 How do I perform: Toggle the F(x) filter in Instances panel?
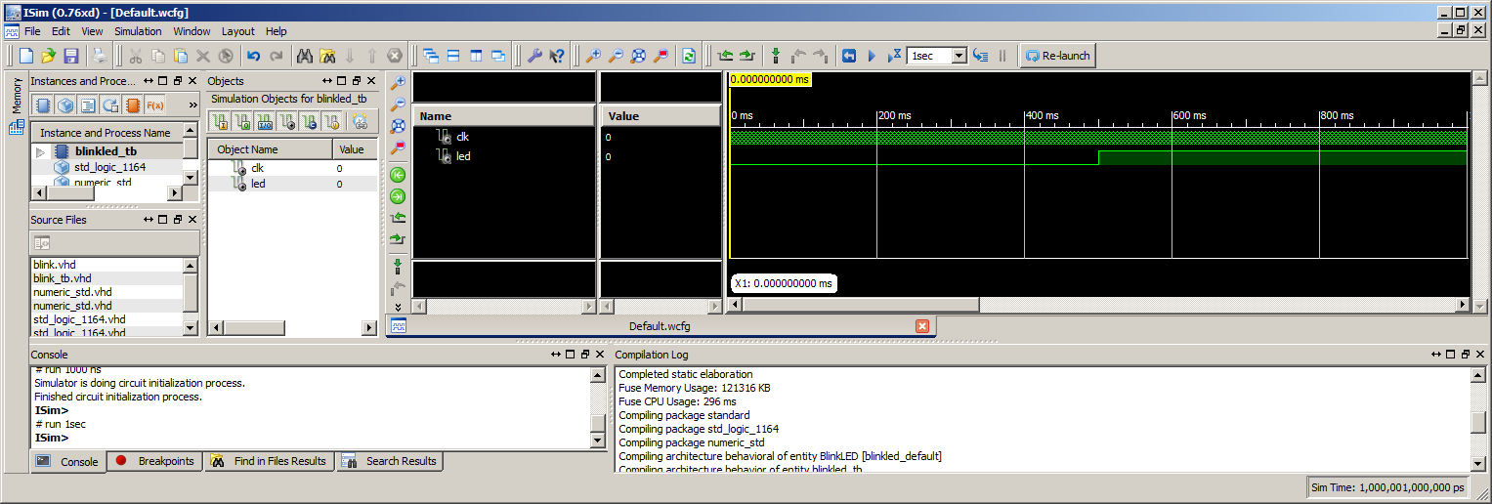154,105
